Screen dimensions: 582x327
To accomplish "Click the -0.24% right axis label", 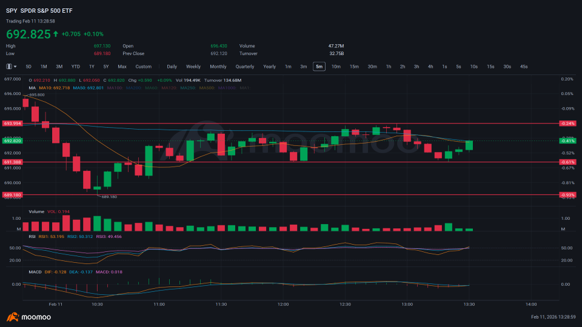I will point(567,124).
